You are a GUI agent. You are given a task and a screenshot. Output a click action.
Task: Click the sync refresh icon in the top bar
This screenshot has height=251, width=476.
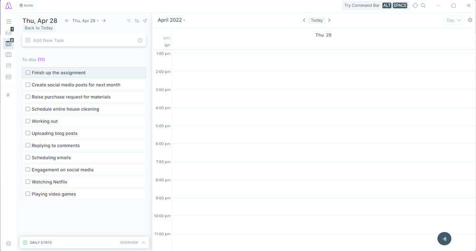pyautogui.click(x=415, y=6)
